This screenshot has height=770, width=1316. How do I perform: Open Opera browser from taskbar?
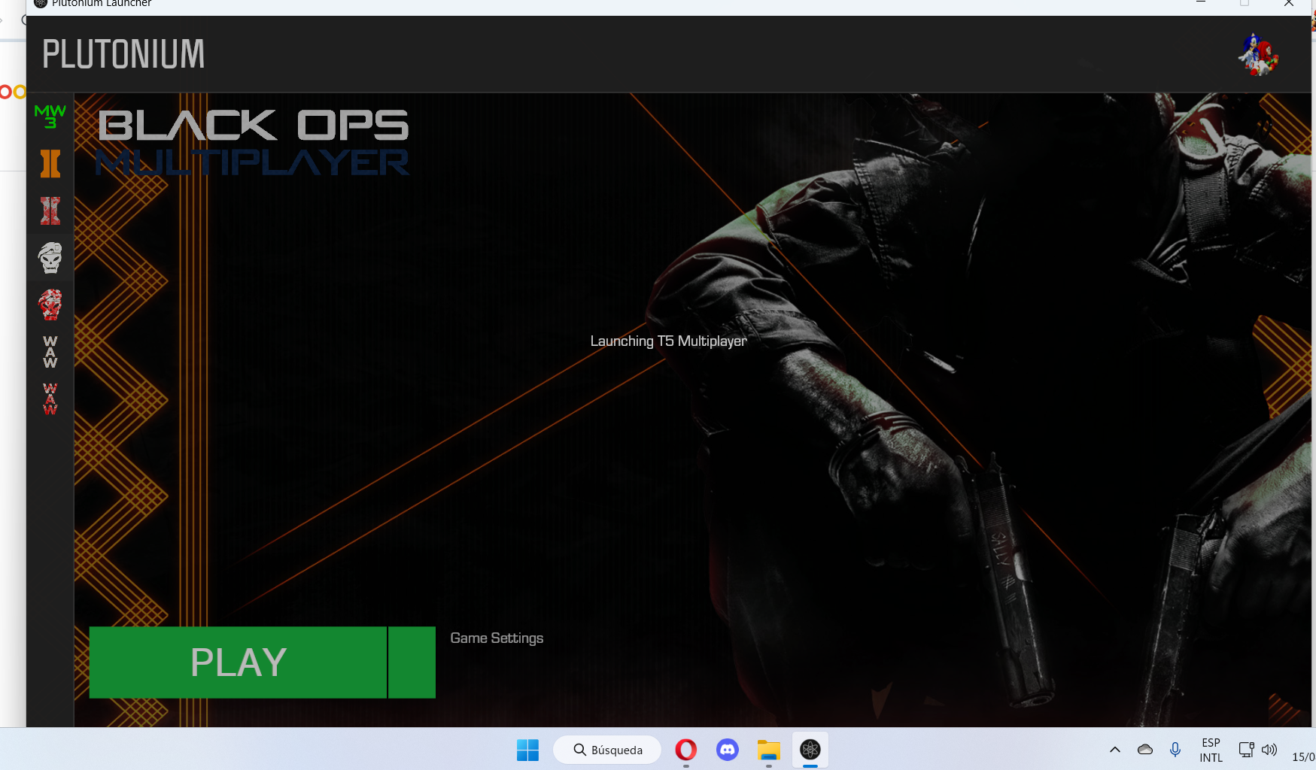685,750
